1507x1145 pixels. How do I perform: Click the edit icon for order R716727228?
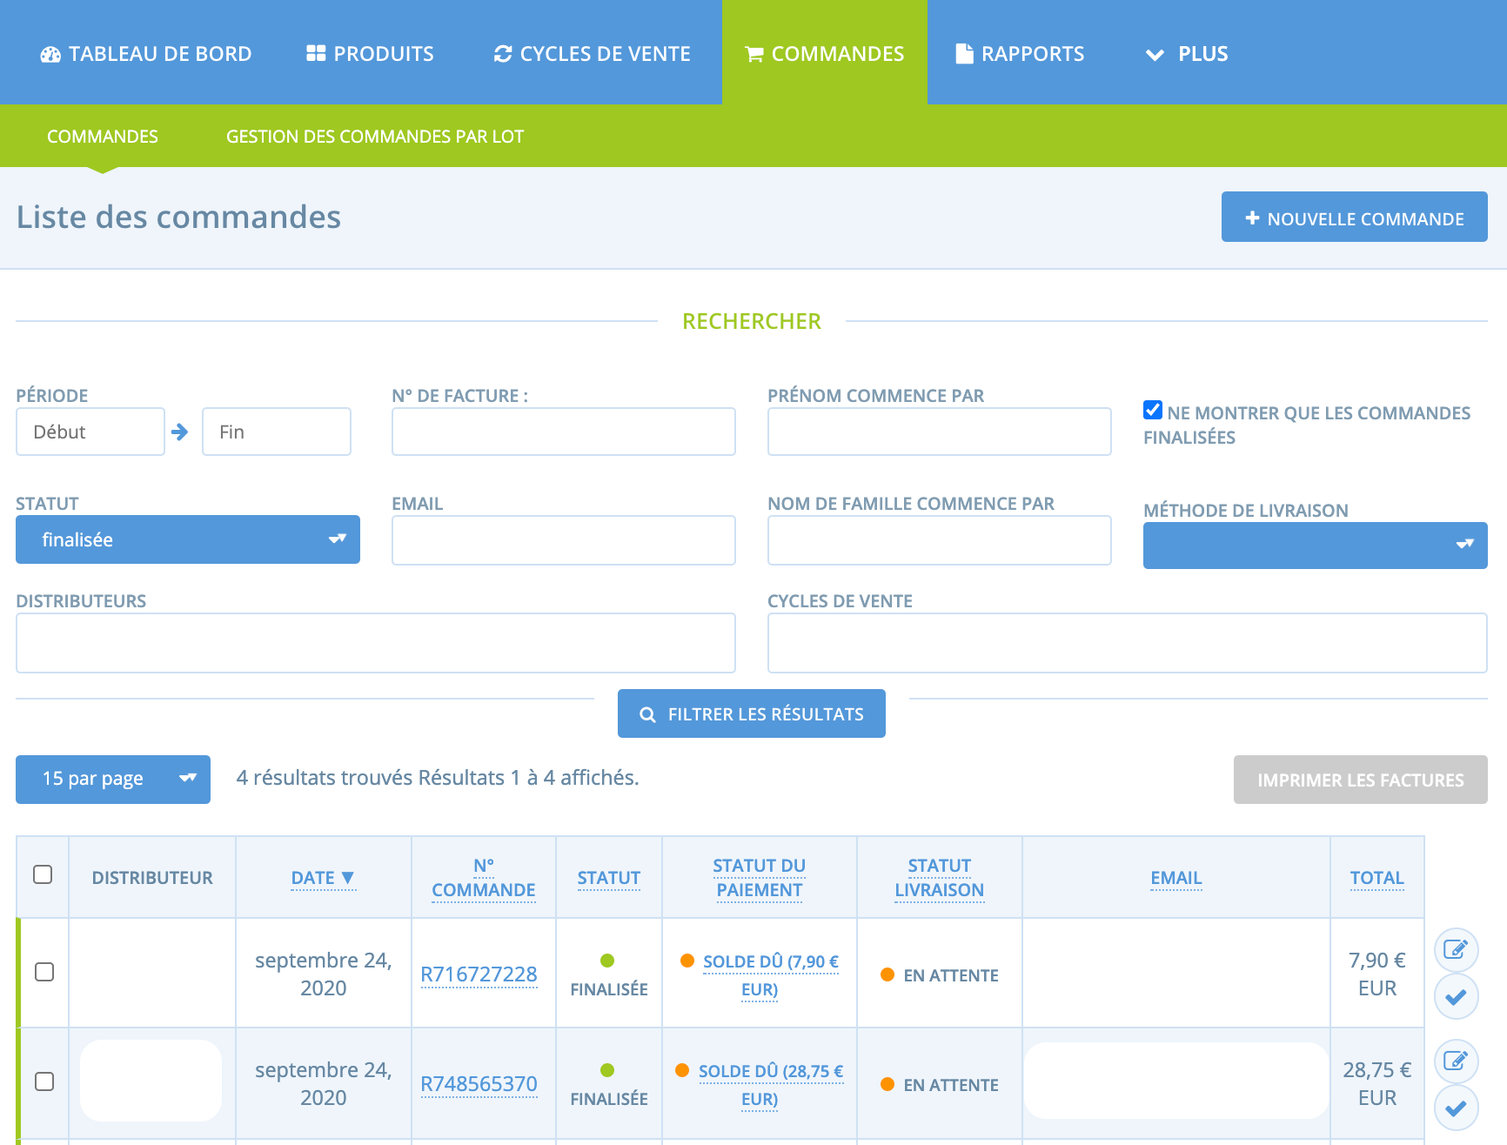(x=1456, y=949)
